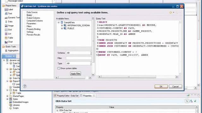Screen dimensions: 202x113
Task: Click Available Items horizontal scrollbar
Action: (73, 78)
